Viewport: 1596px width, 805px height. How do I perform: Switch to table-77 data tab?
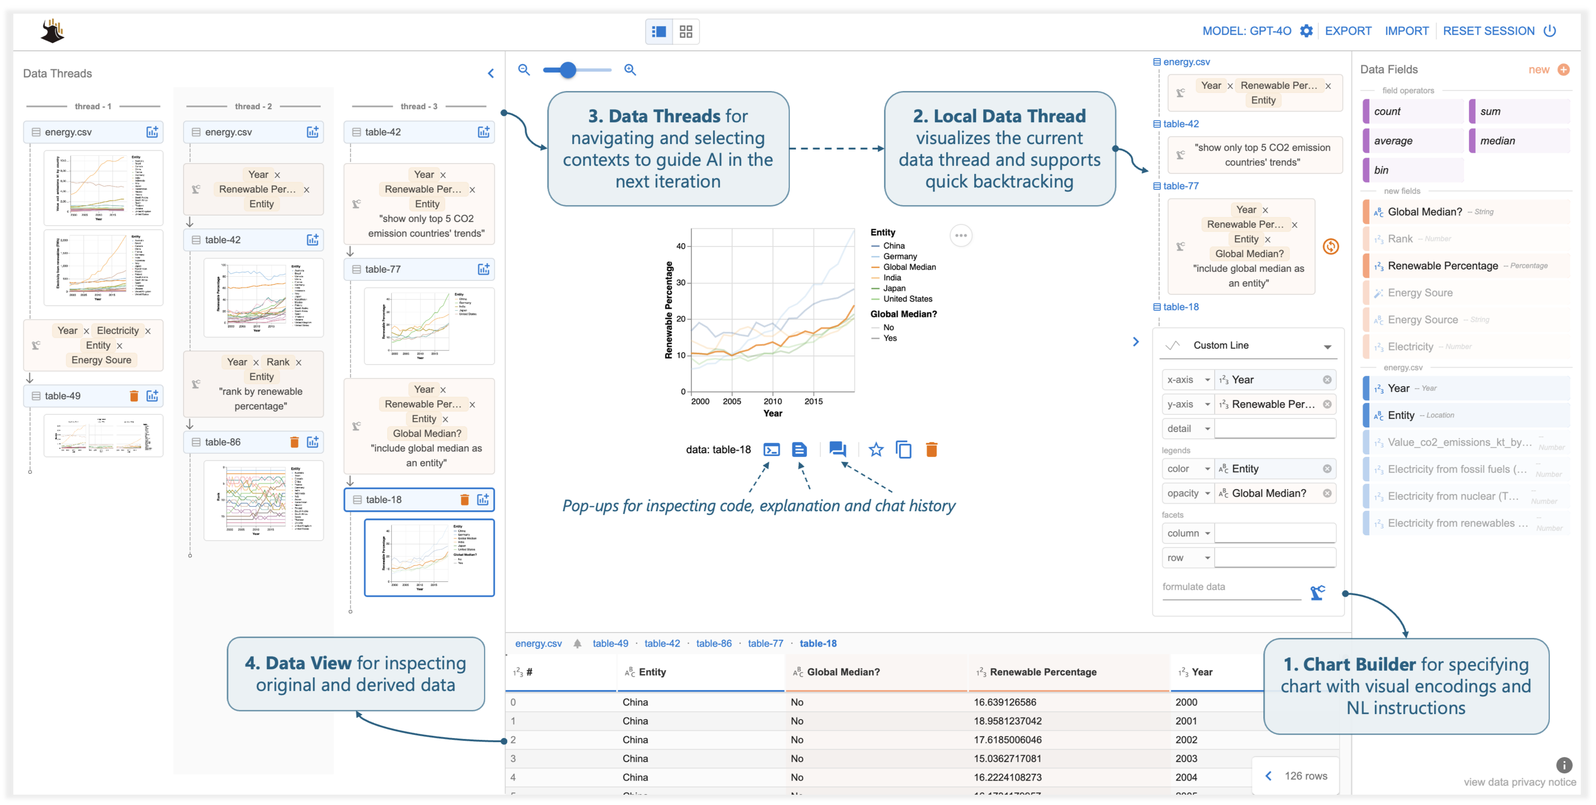click(x=765, y=644)
